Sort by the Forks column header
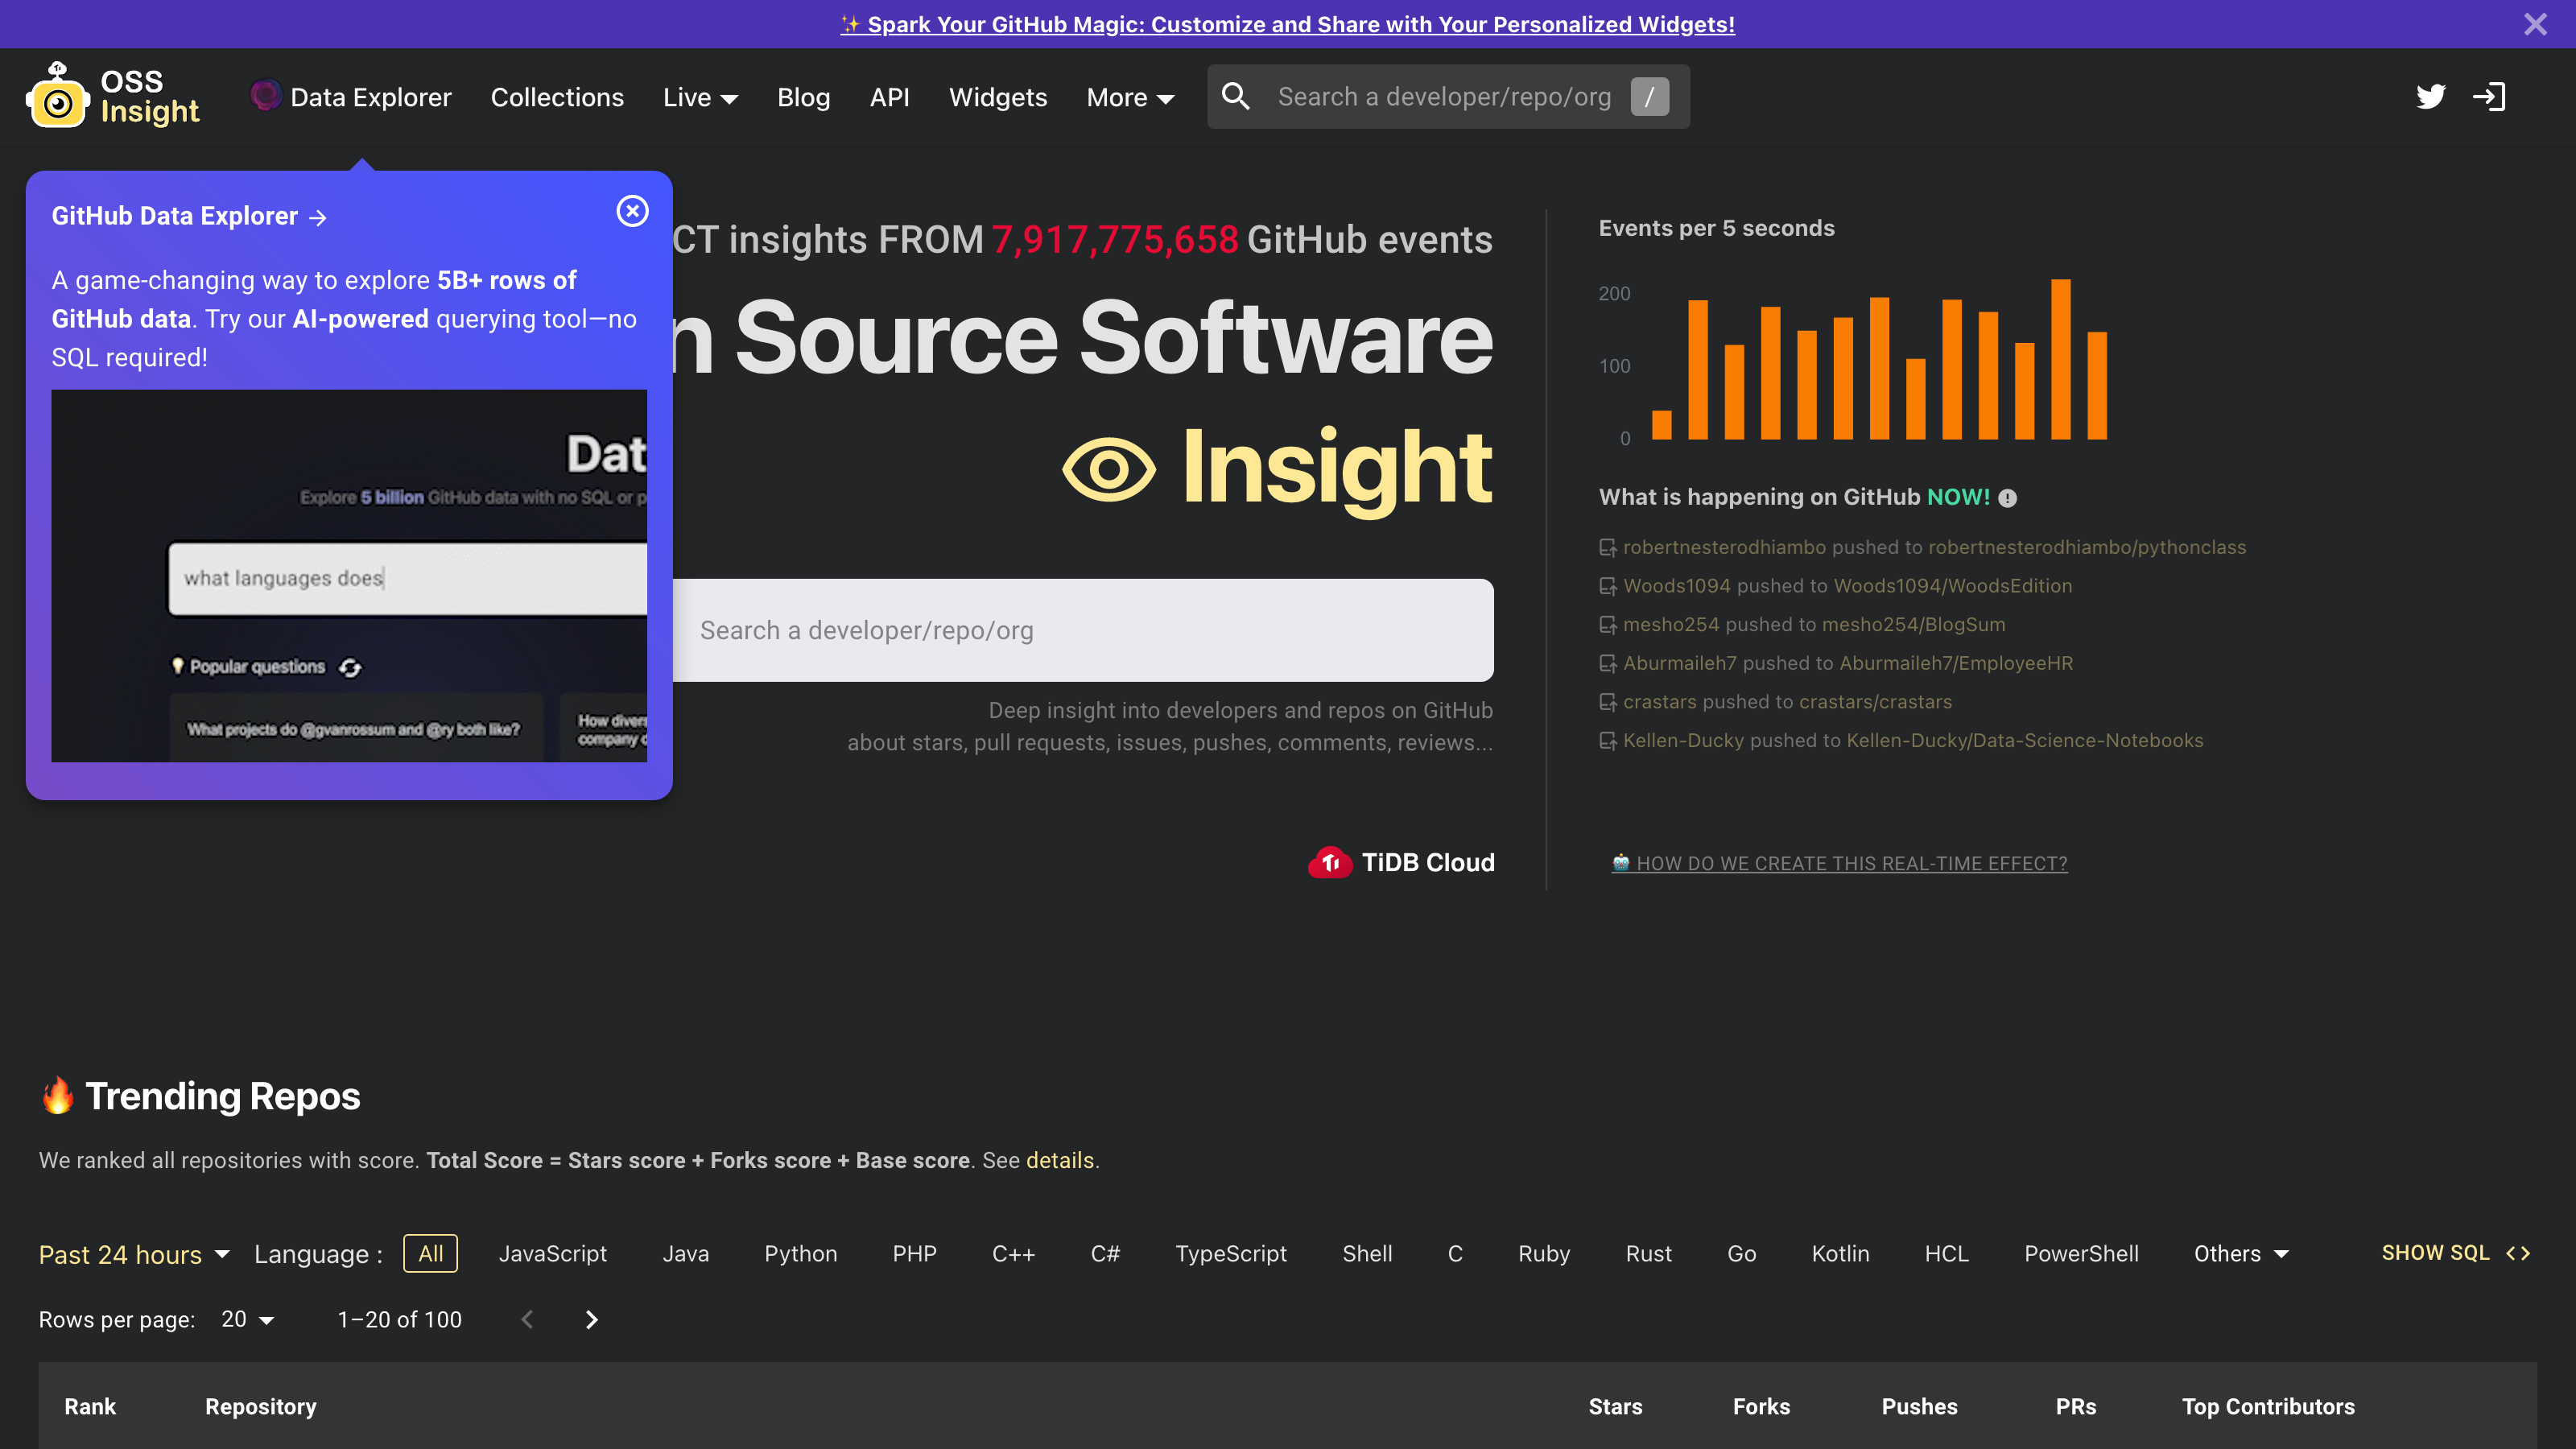Image resolution: width=2576 pixels, height=1449 pixels. [x=1761, y=1406]
